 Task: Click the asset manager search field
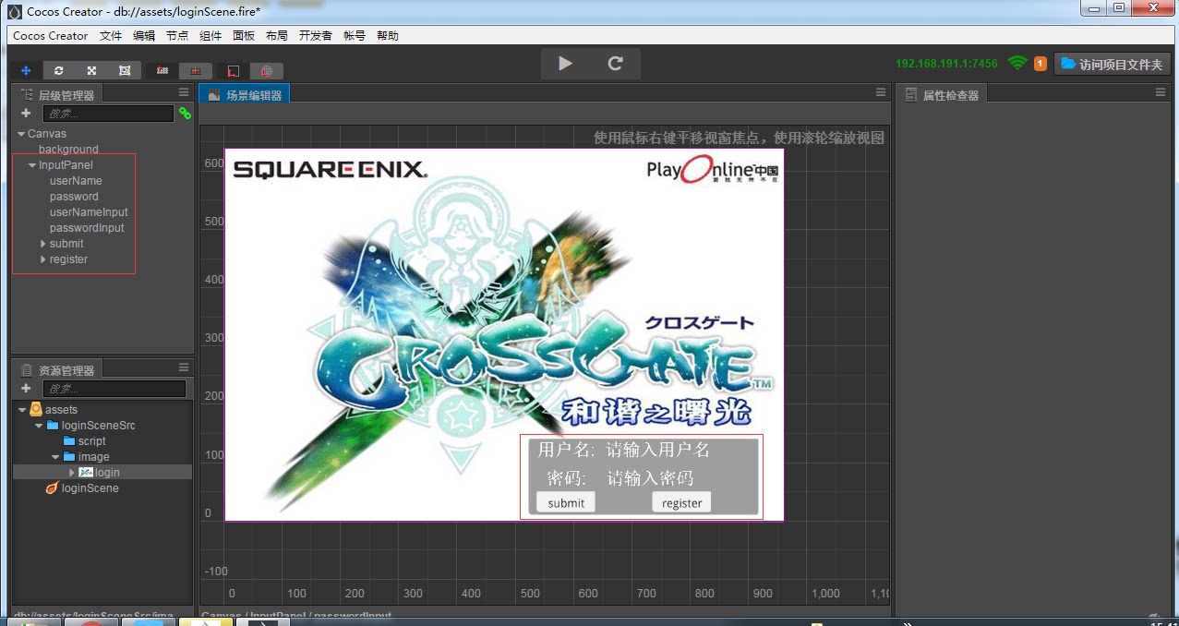tap(114, 389)
